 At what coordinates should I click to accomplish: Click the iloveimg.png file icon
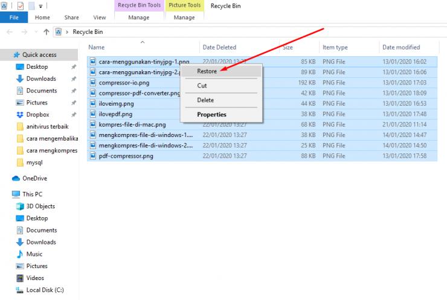click(93, 103)
